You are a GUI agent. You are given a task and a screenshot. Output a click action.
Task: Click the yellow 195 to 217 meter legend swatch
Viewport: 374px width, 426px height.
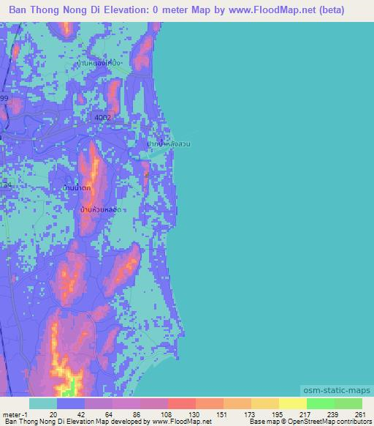293,403
